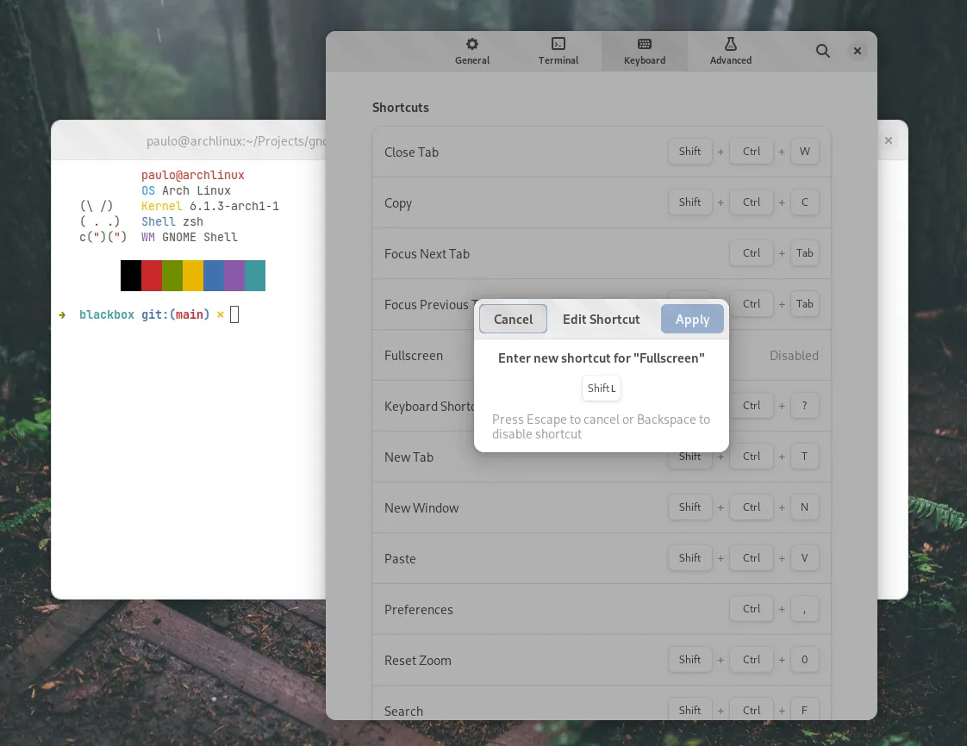This screenshot has height=746, width=967.
Task: Click the blue color block in terminal
Action: click(214, 276)
